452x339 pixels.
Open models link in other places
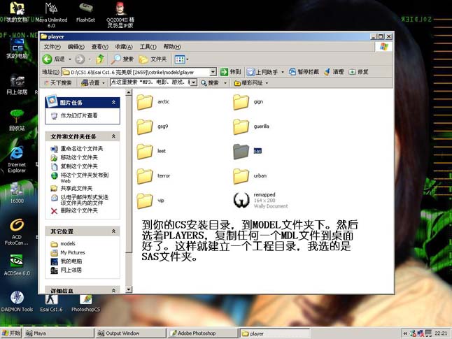[68, 244]
